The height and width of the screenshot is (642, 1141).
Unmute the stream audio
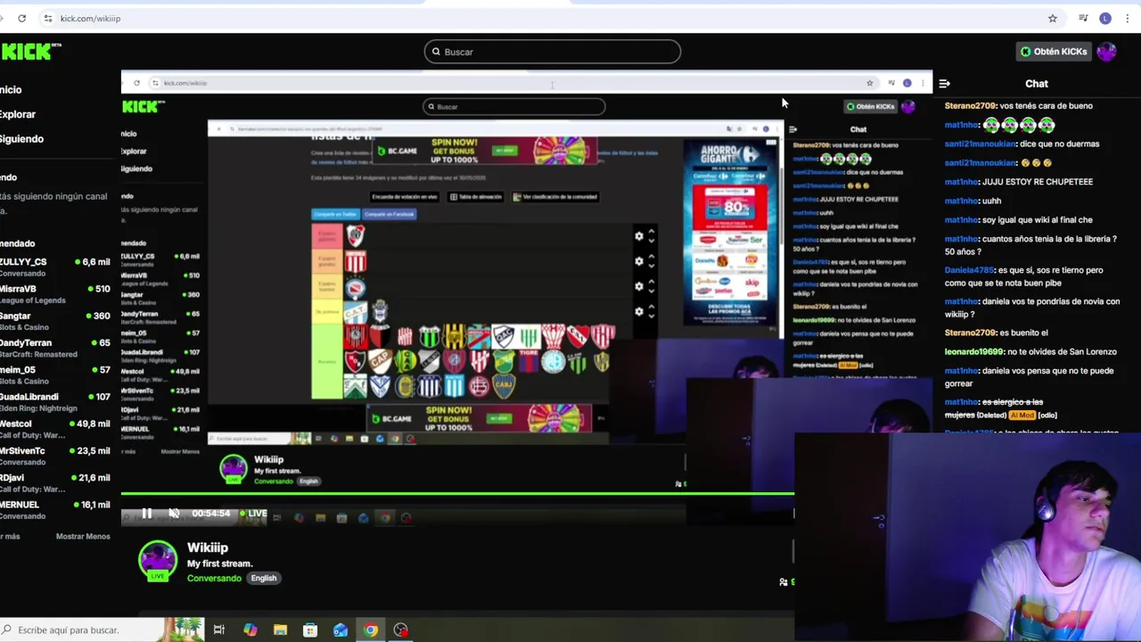click(x=174, y=514)
